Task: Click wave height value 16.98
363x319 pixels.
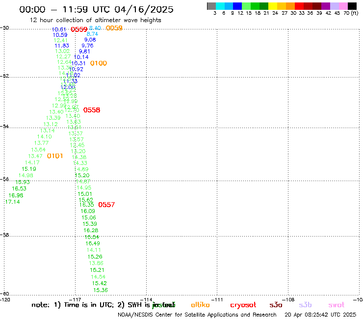Action: tap(16, 195)
